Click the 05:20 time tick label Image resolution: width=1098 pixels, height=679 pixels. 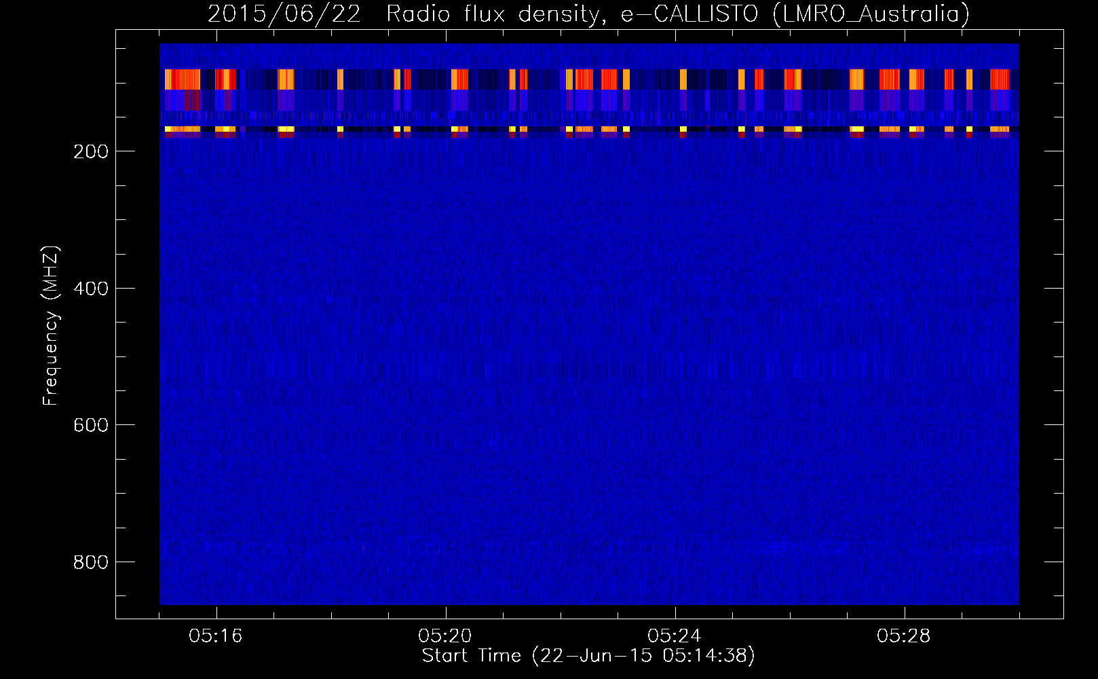pyautogui.click(x=445, y=636)
